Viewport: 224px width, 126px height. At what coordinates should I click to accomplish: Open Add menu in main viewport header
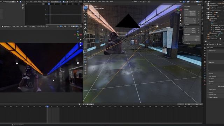point(107,1)
